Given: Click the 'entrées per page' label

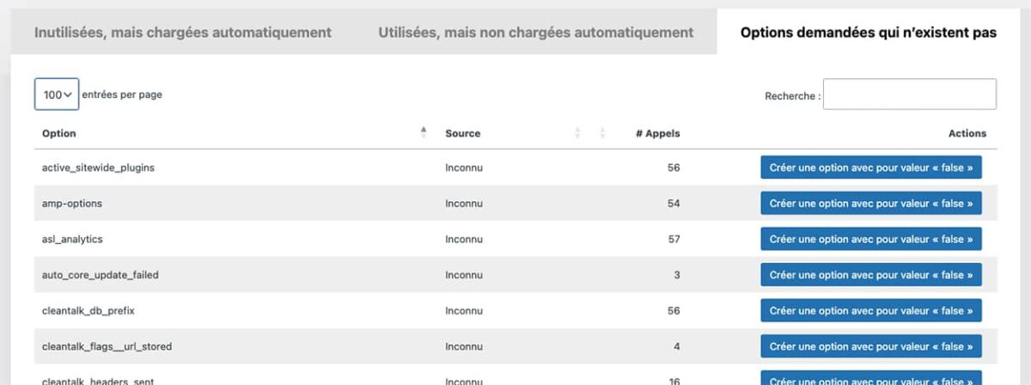Looking at the screenshot, I should pyautogui.click(x=122, y=95).
